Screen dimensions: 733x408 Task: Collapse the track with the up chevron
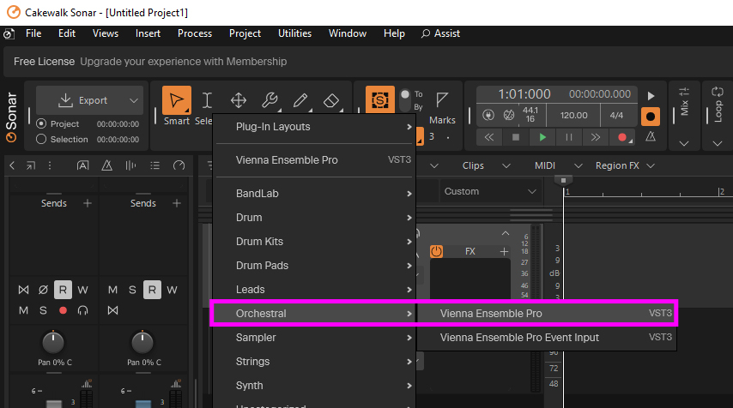point(506,233)
